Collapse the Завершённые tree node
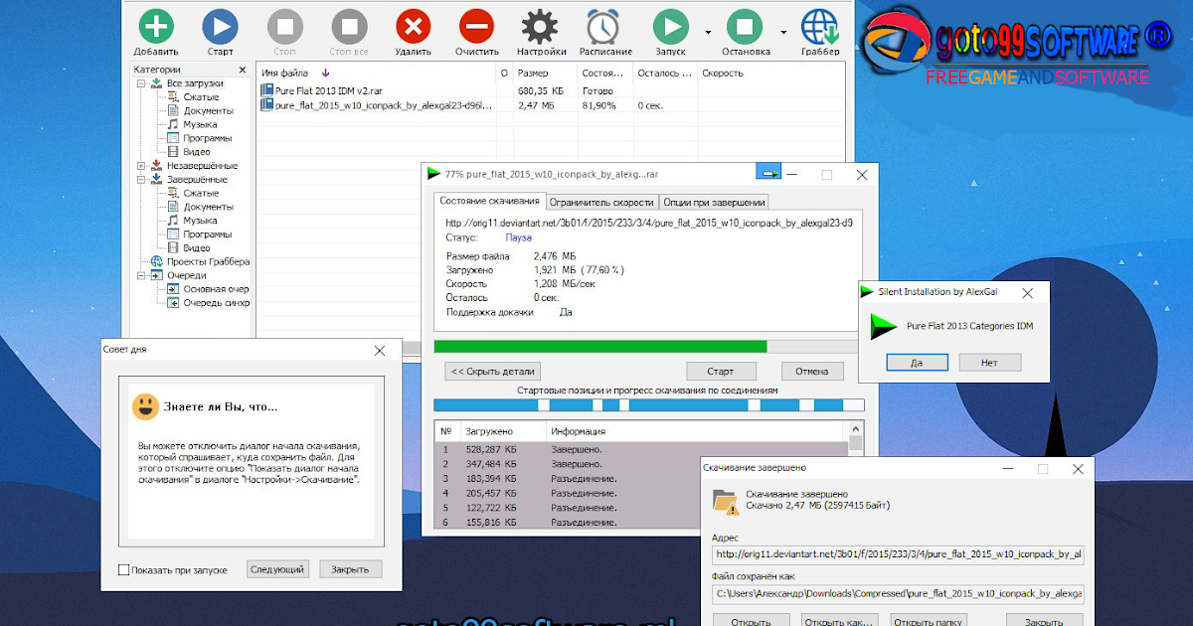 [x=141, y=180]
